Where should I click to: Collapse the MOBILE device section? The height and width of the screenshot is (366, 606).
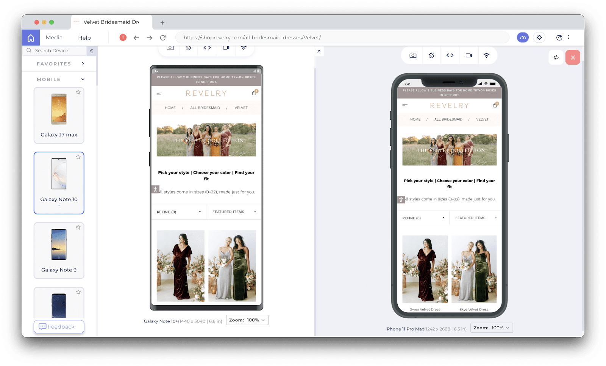(x=83, y=79)
